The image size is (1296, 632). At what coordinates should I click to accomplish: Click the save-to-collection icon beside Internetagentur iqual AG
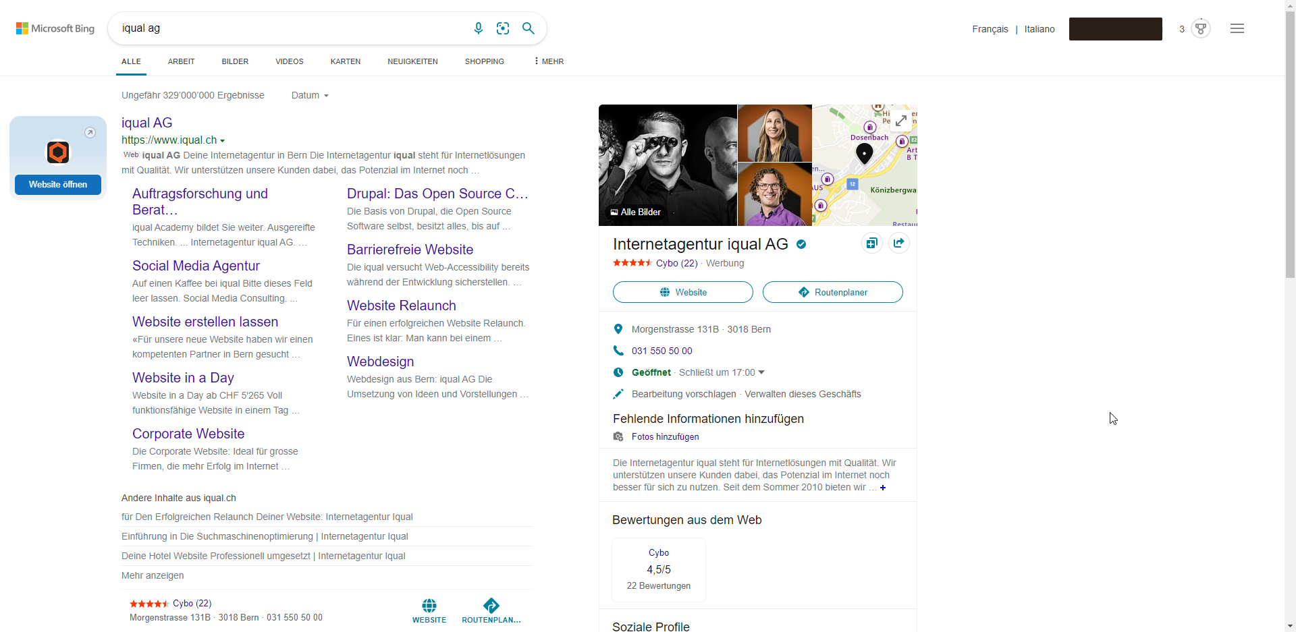click(x=872, y=243)
